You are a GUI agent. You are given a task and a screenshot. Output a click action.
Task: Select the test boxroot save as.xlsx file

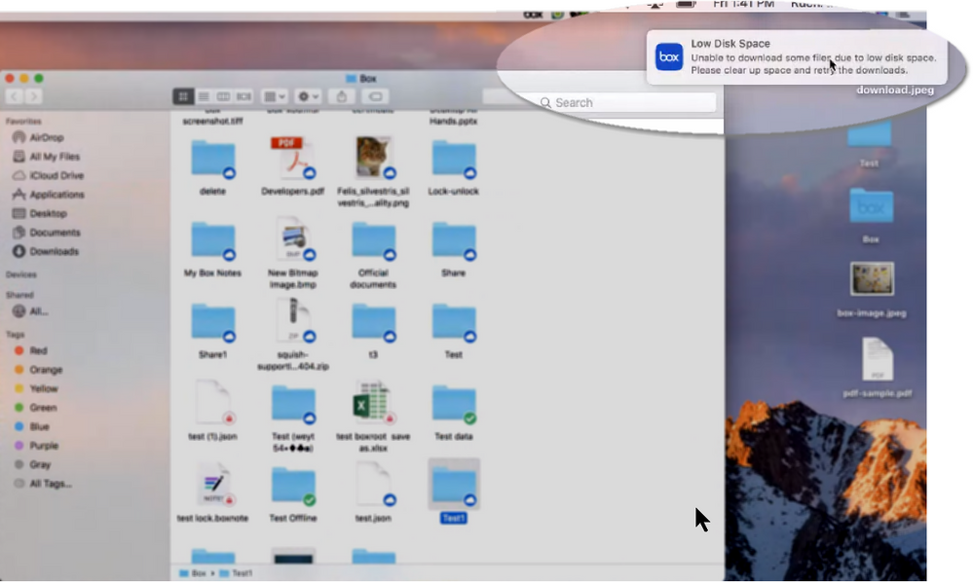tap(374, 404)
